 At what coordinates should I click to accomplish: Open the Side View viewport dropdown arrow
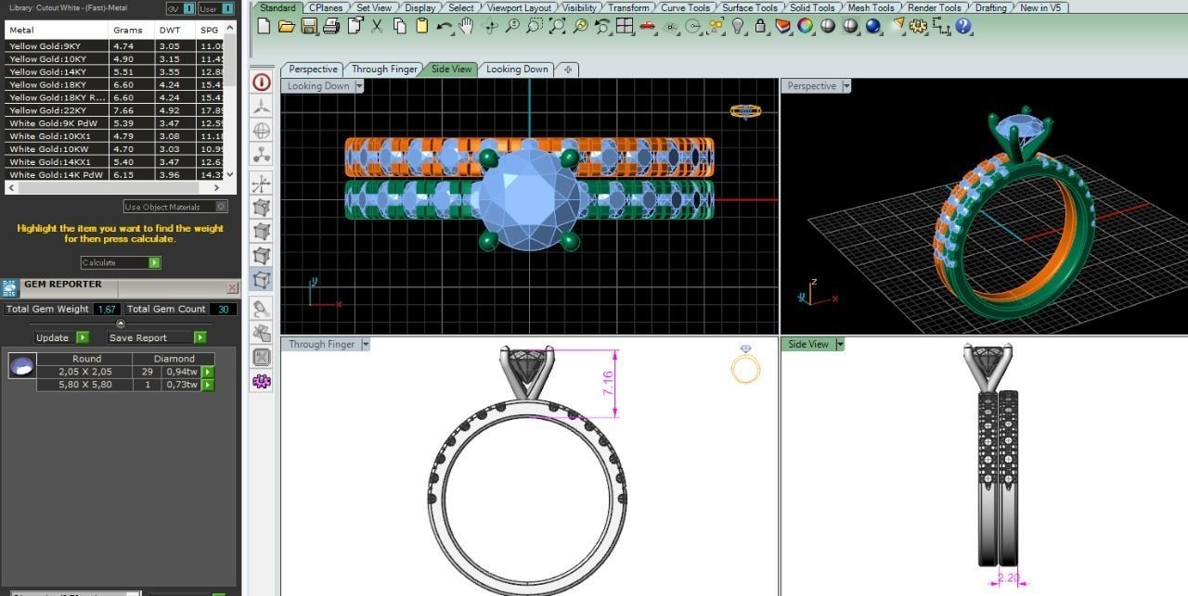(x=839, y=344)
